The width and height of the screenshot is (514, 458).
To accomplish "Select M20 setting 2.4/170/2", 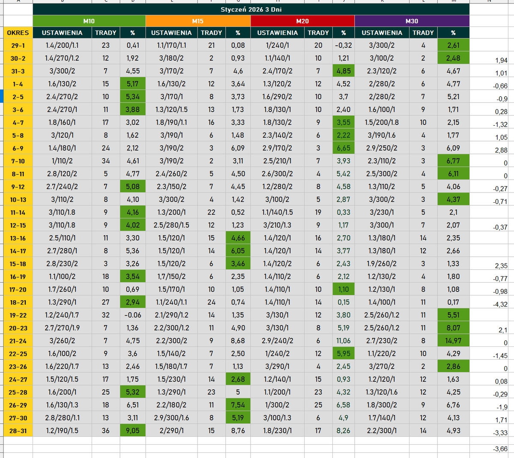I will pyautogui.click(x=277, y=71).
